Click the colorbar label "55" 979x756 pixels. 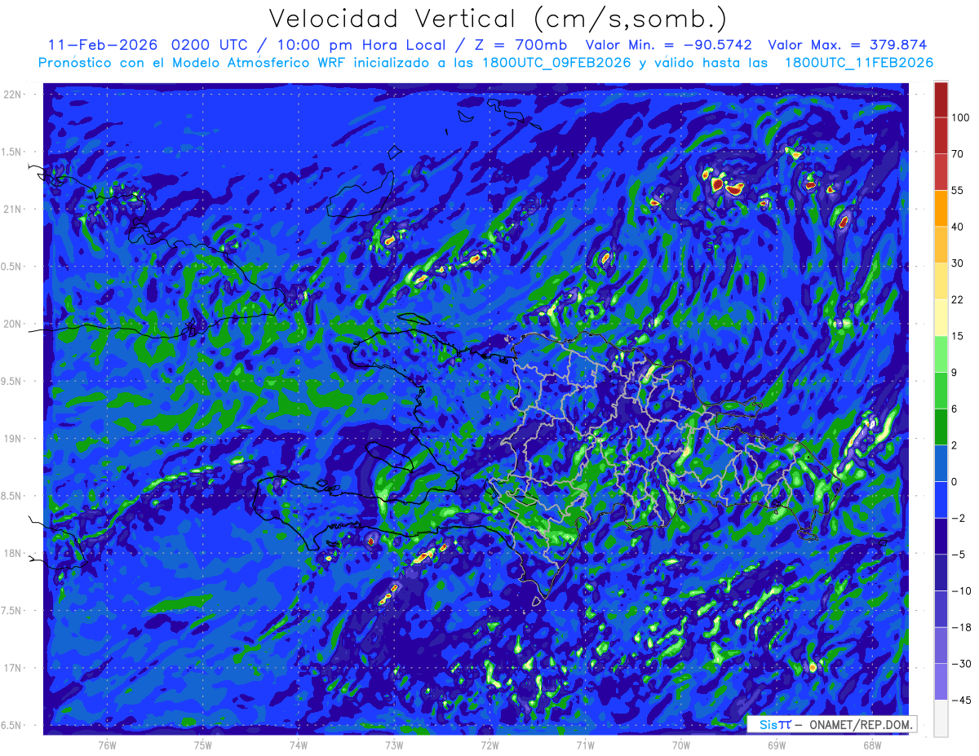[958, 190]
